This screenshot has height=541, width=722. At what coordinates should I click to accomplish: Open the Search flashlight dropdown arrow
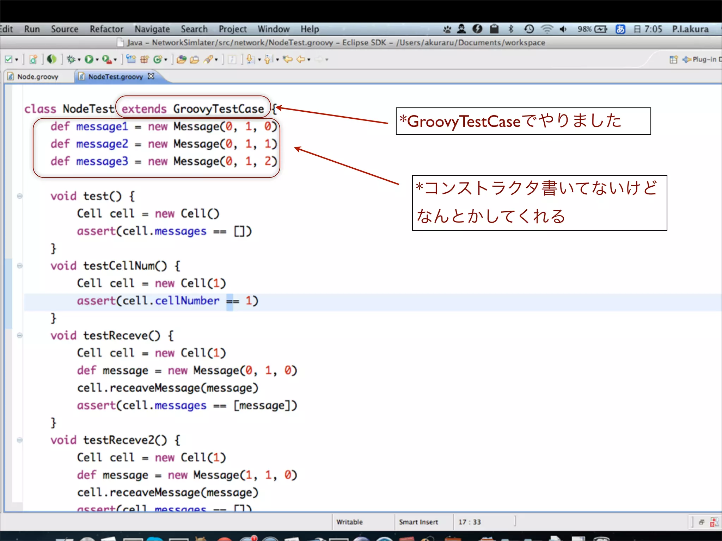216,60
